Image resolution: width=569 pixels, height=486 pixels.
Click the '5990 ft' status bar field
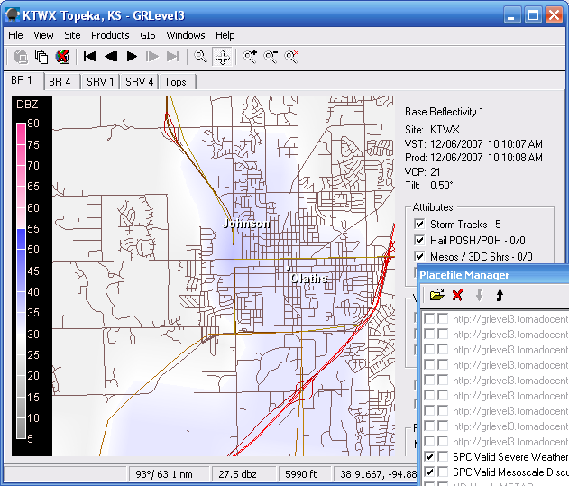click(x=305, y=474)
